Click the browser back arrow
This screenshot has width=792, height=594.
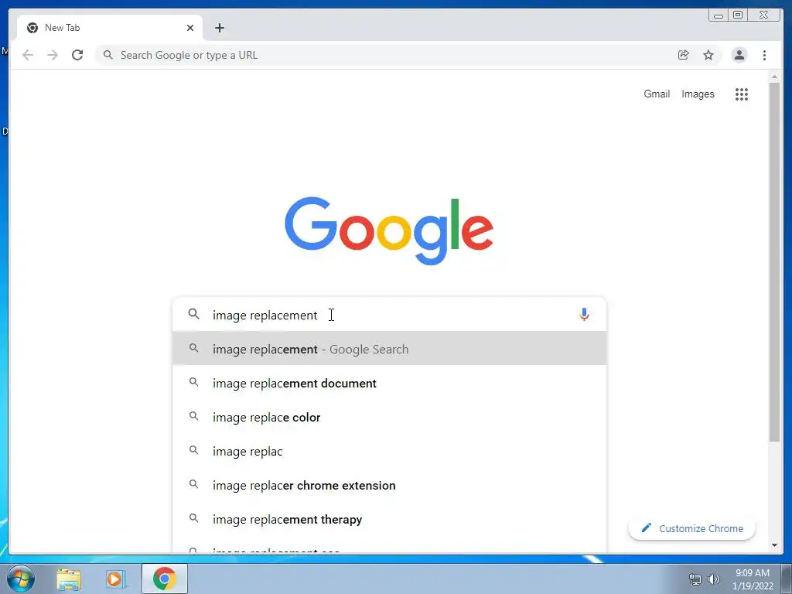[28, 55]
